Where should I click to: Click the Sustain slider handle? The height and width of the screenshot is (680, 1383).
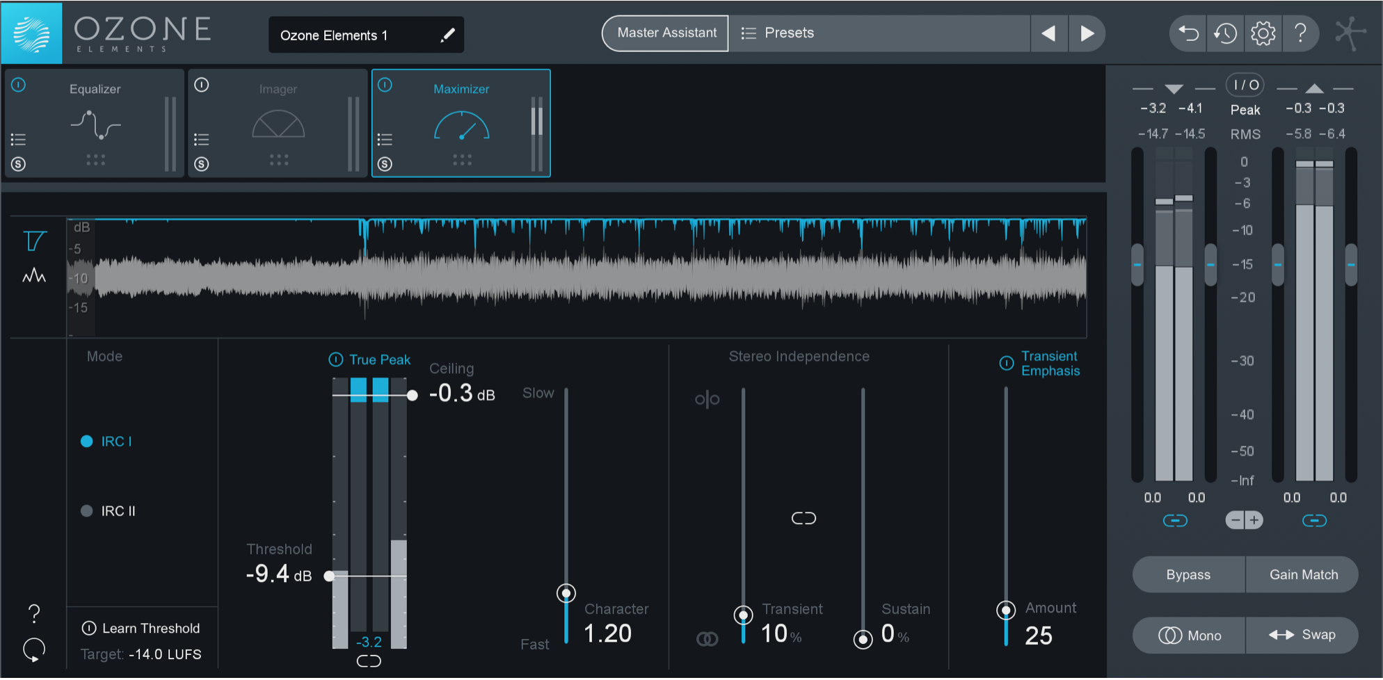[863, 639]
